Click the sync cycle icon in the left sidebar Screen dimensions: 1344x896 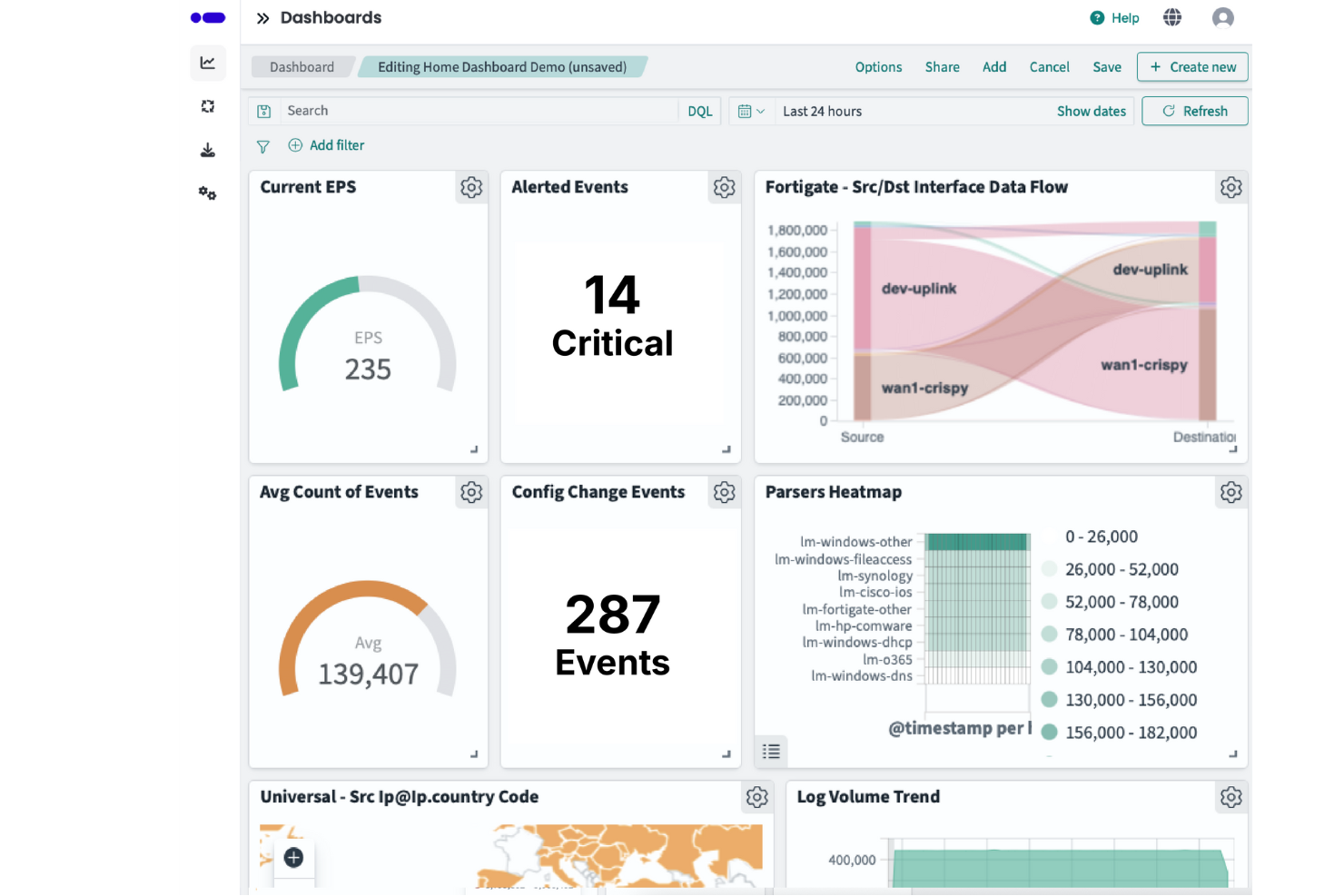pyautogui.click(x=208, y=106)
